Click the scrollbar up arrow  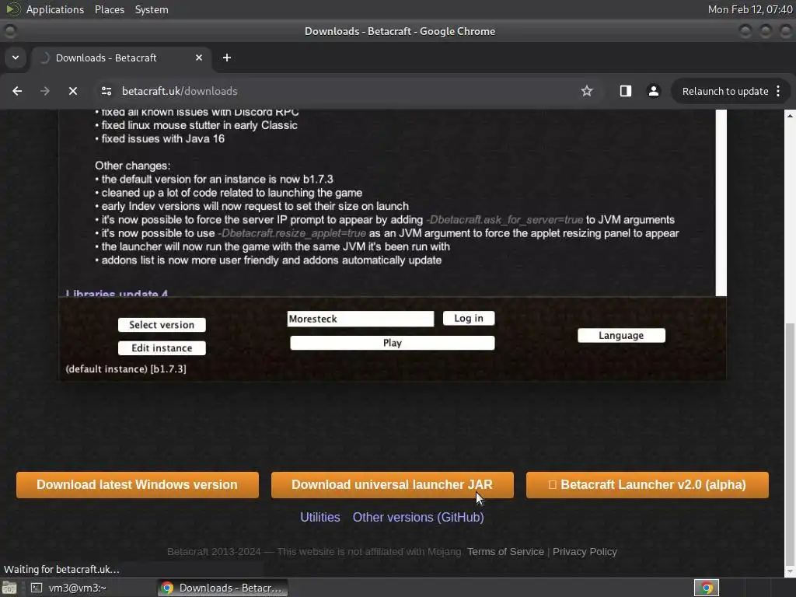coord(790,116)
